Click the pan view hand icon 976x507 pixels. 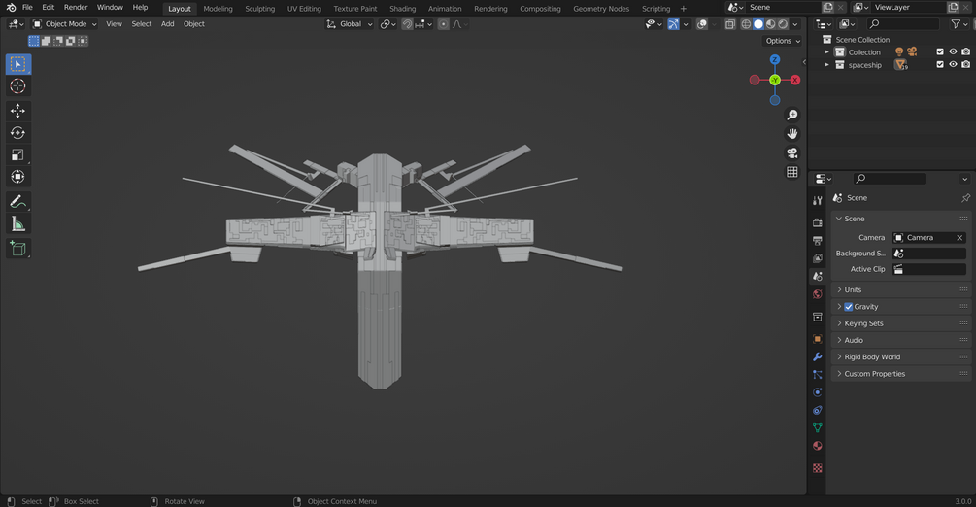point(791,134)
